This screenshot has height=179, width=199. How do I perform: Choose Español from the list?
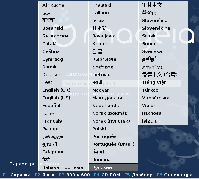pyautogui.click(x=51, y=106)
